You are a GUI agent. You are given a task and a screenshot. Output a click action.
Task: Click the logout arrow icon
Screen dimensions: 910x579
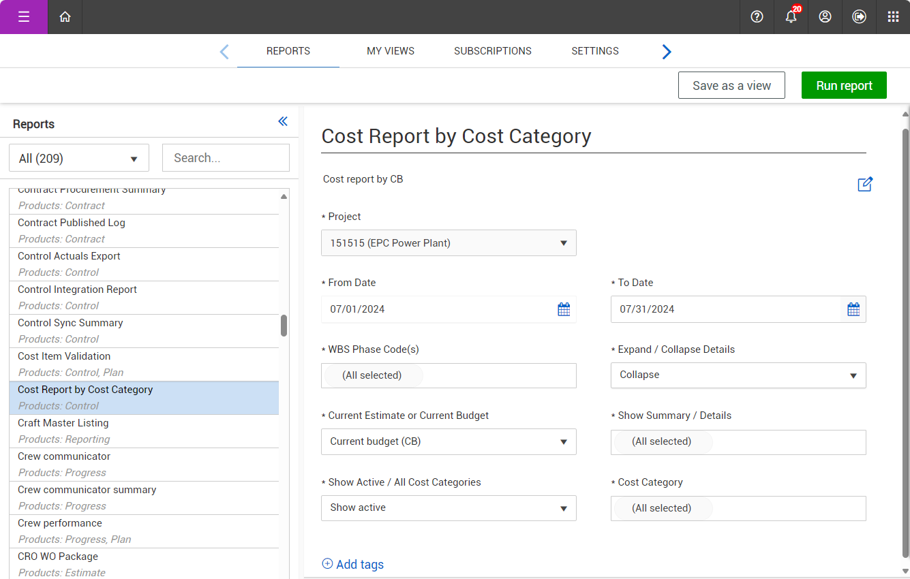859,17
